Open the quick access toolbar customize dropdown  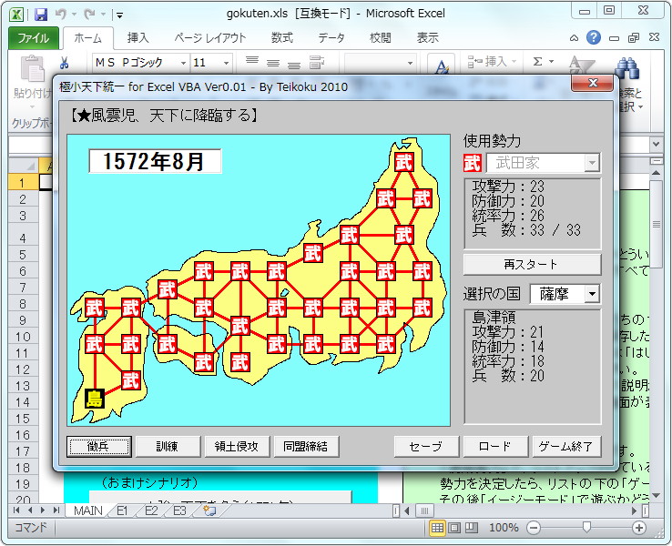(x=119, y=15)
